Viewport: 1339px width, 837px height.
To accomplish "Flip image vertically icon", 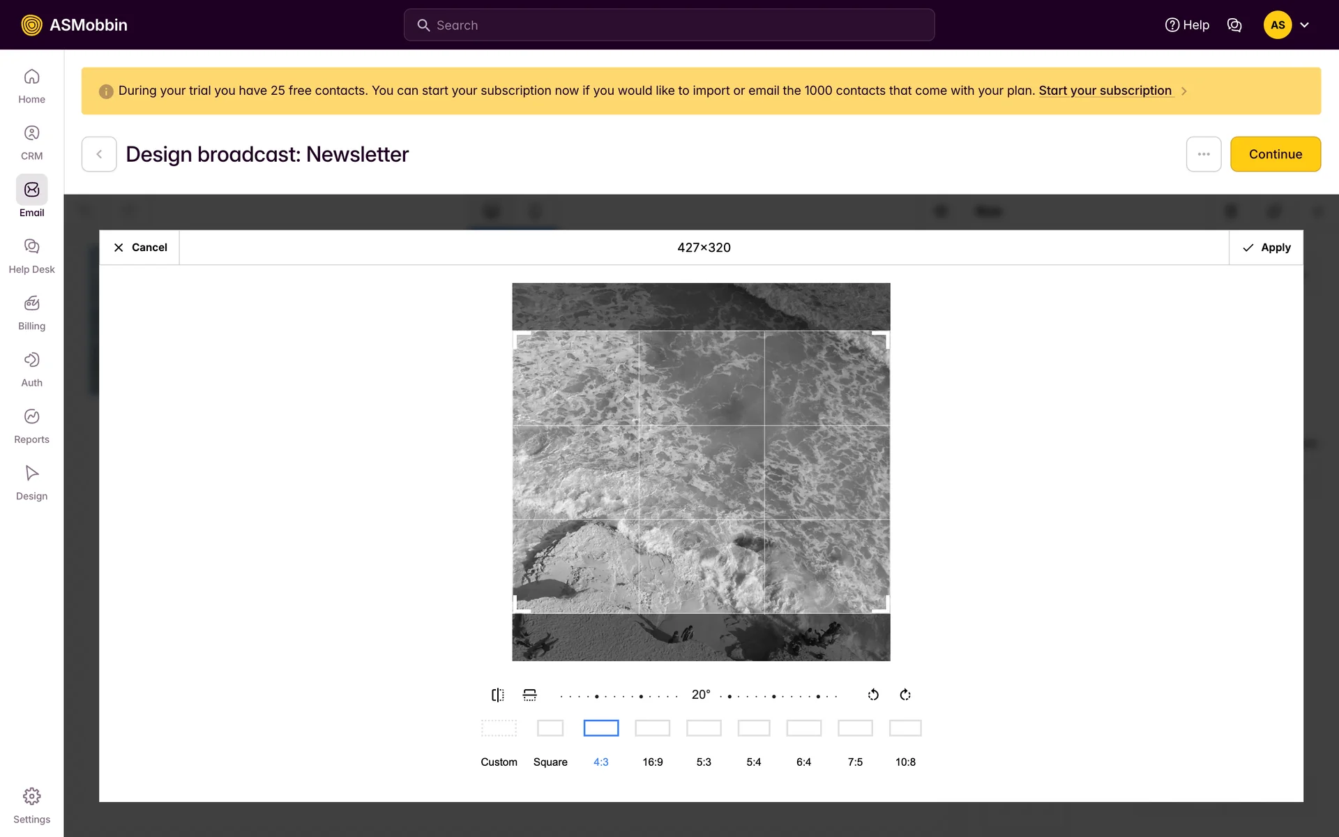I will coord(529,695).
